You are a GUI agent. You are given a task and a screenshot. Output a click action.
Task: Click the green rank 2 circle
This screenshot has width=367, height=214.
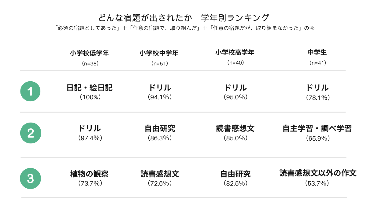(31, 134)
